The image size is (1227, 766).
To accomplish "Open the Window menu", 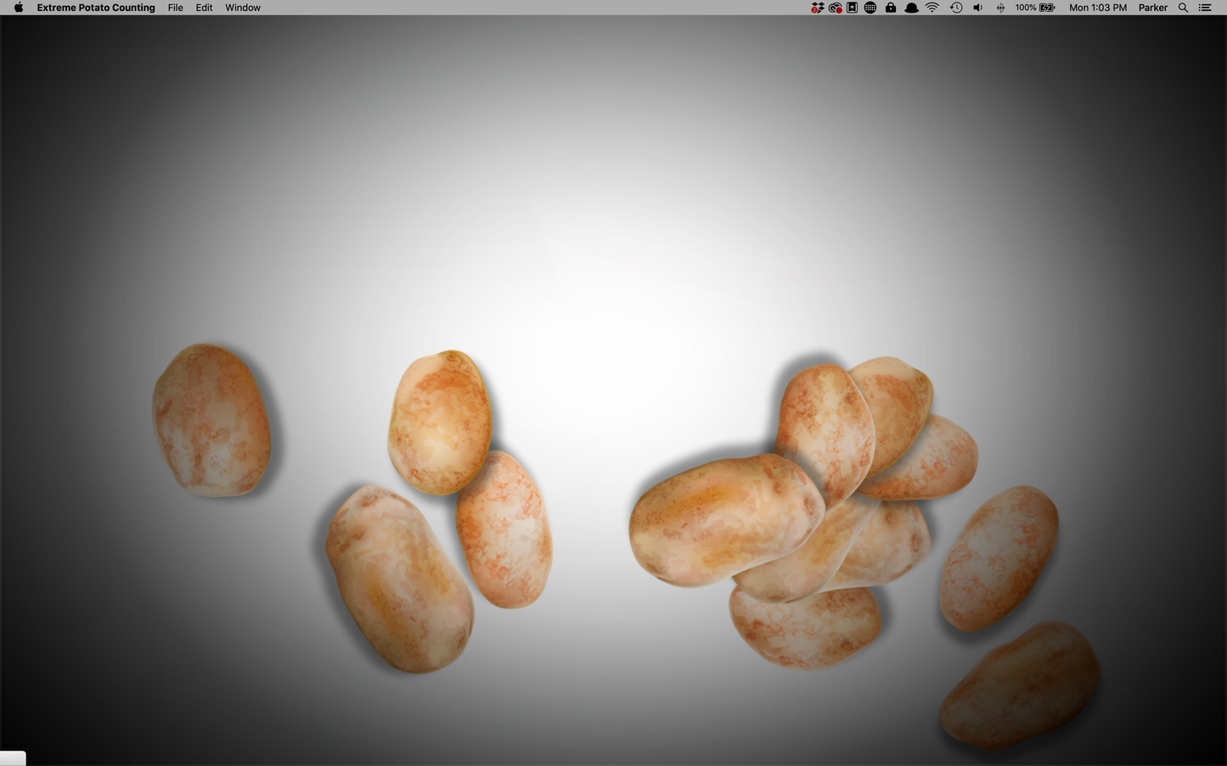I will pos(242,8).
